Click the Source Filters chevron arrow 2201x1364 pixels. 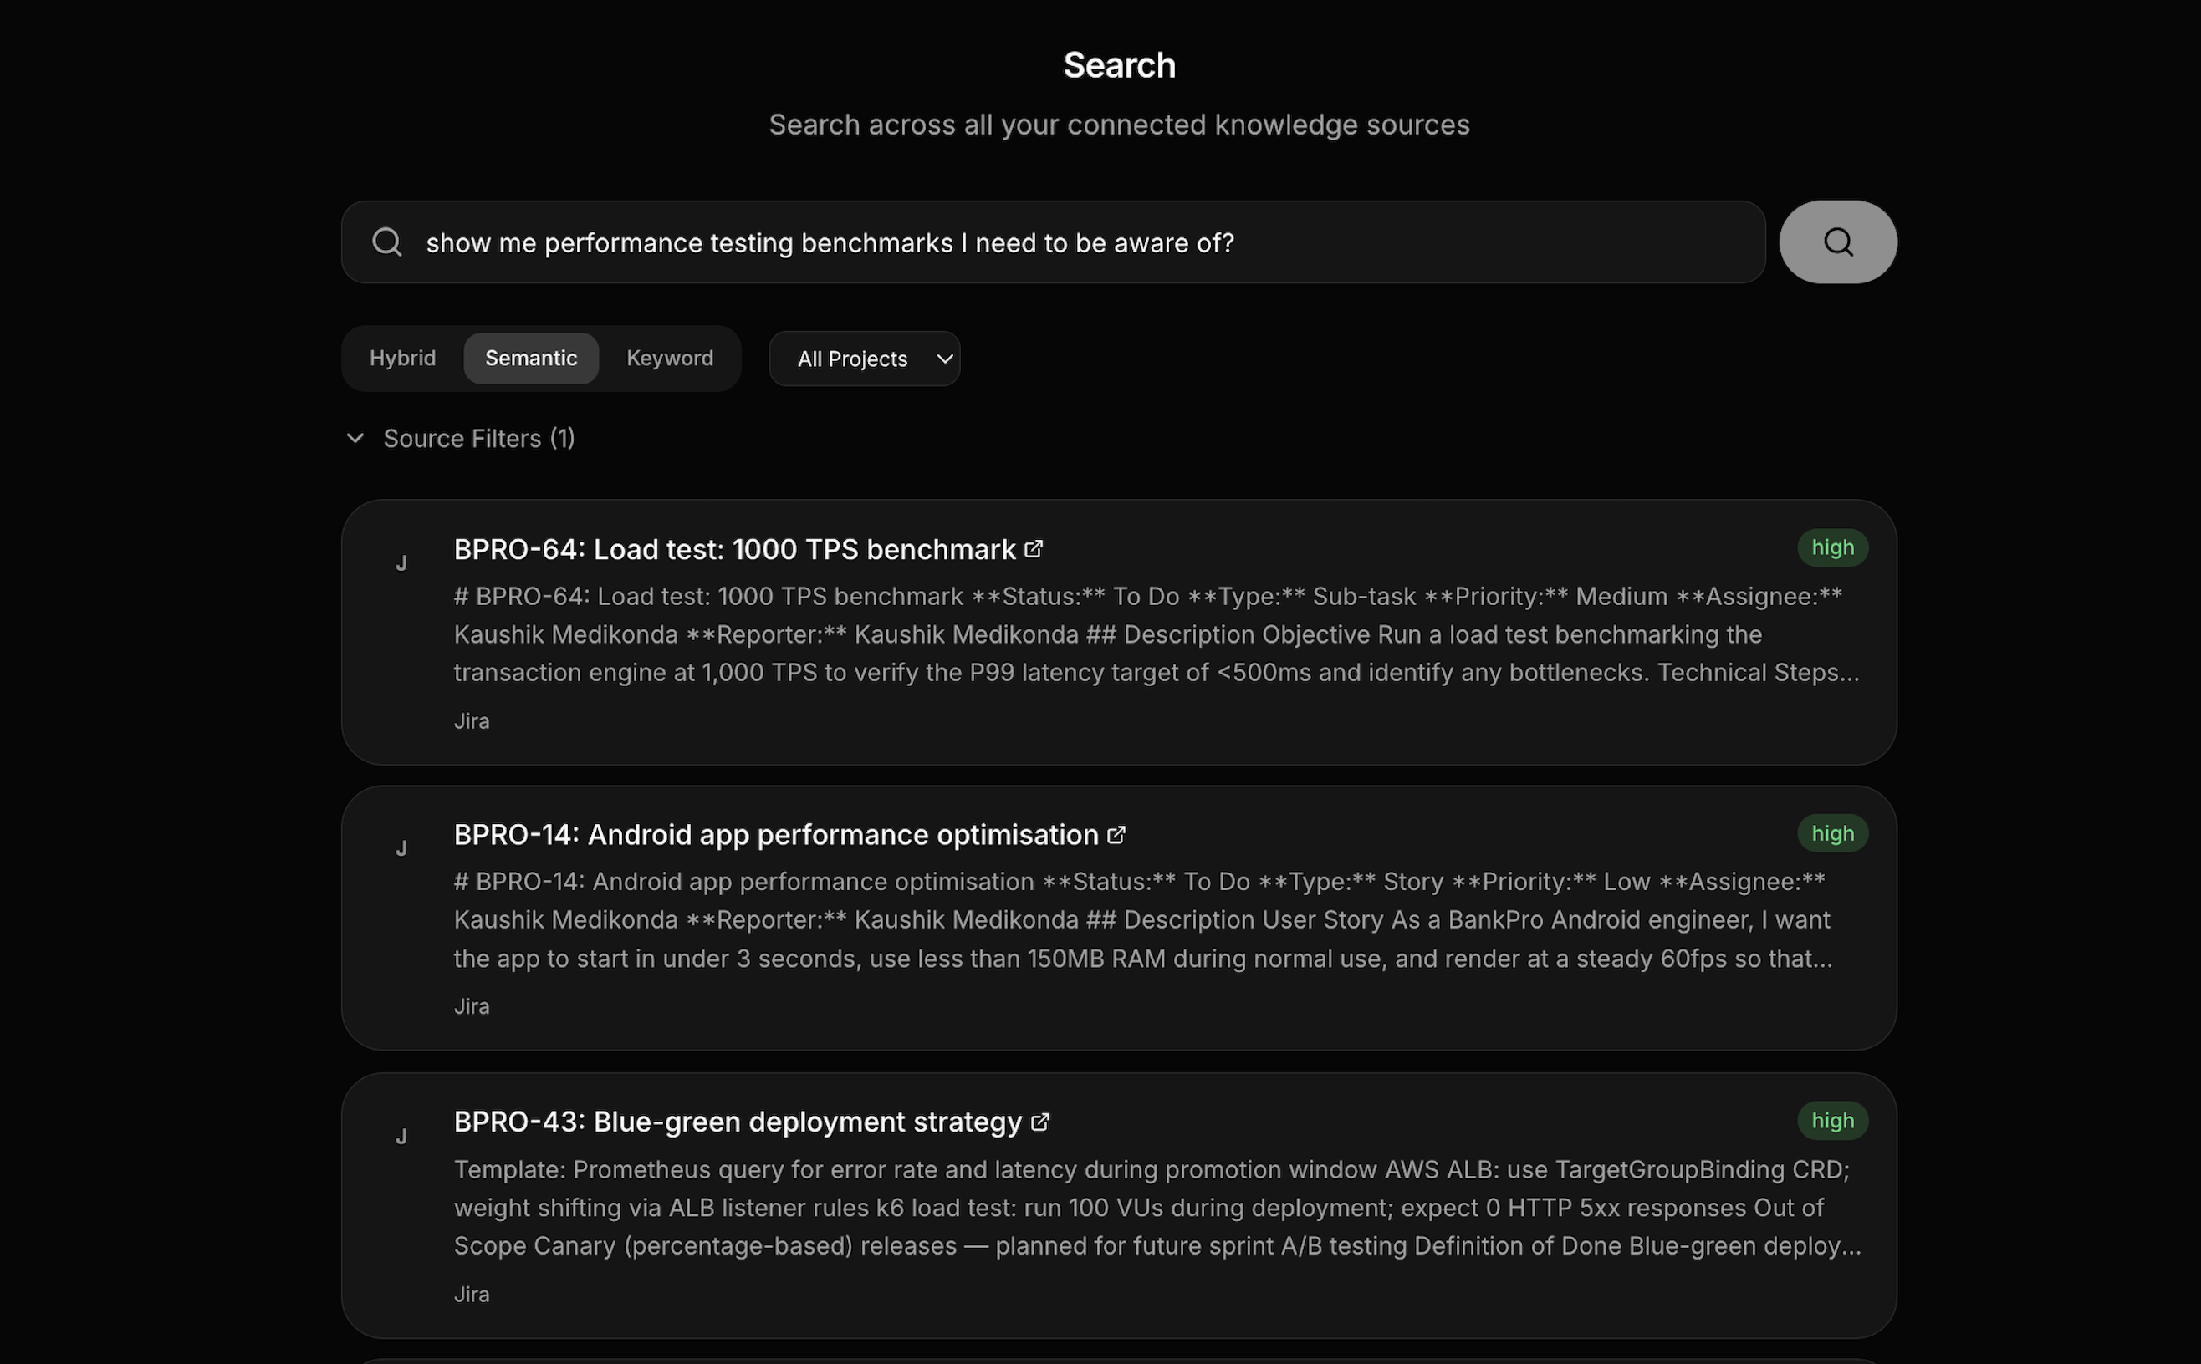tap(355, 439)
